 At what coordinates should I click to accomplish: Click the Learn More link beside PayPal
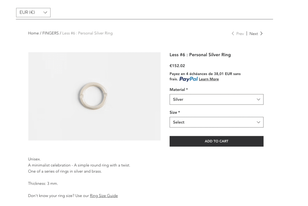coord(209,79)
